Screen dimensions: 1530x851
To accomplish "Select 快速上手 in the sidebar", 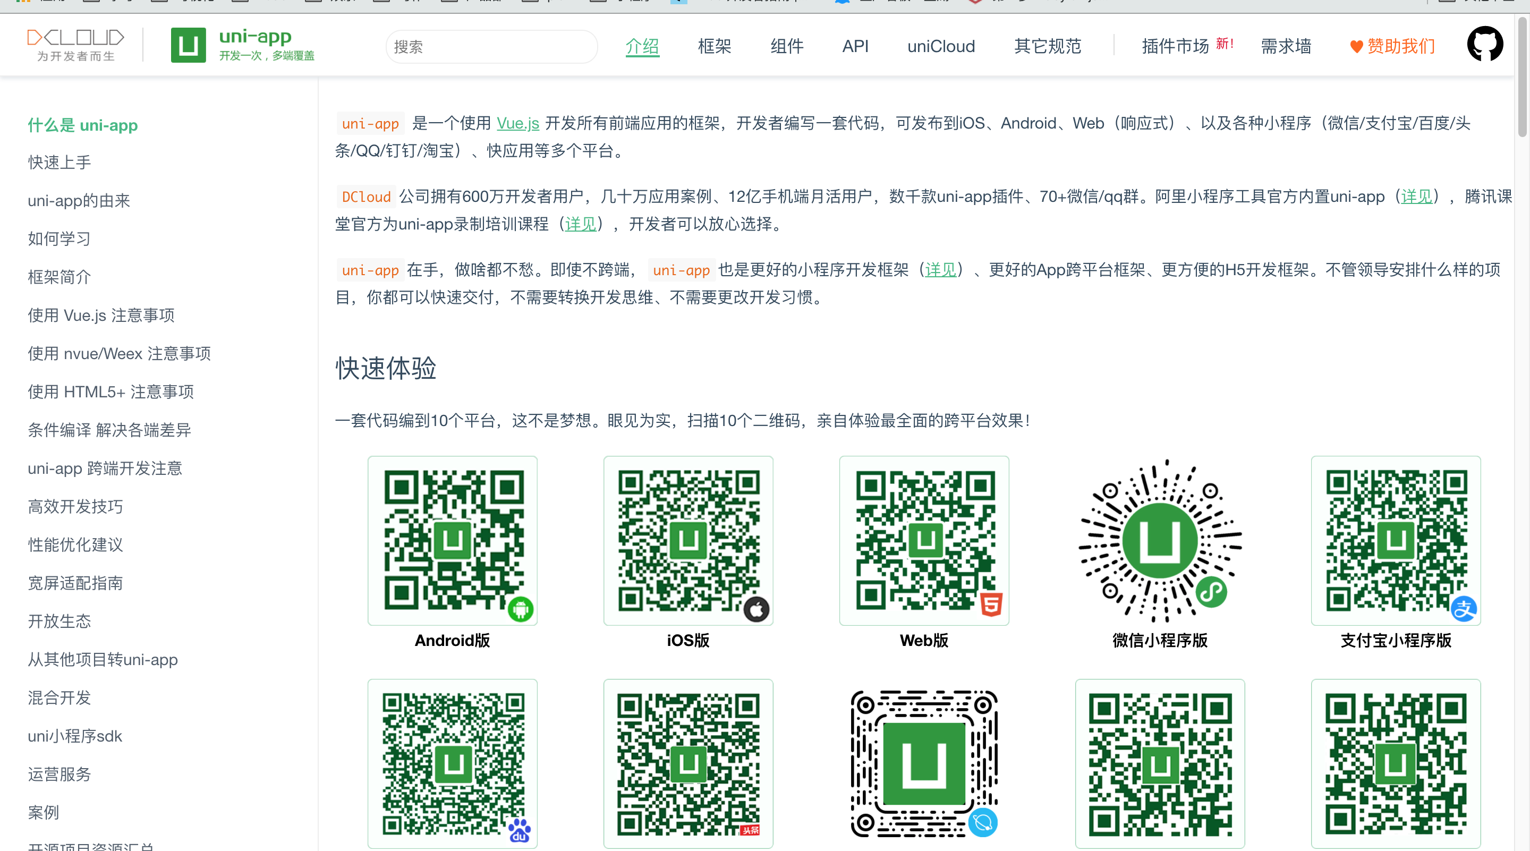I will [59, 162].
